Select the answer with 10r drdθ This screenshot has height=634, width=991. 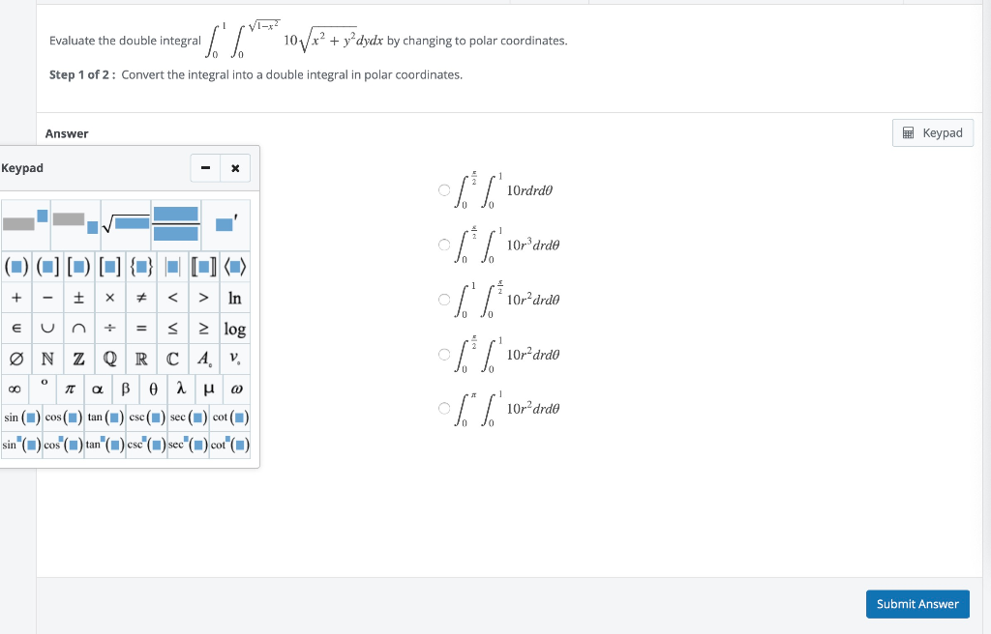[x=444, y=189]
